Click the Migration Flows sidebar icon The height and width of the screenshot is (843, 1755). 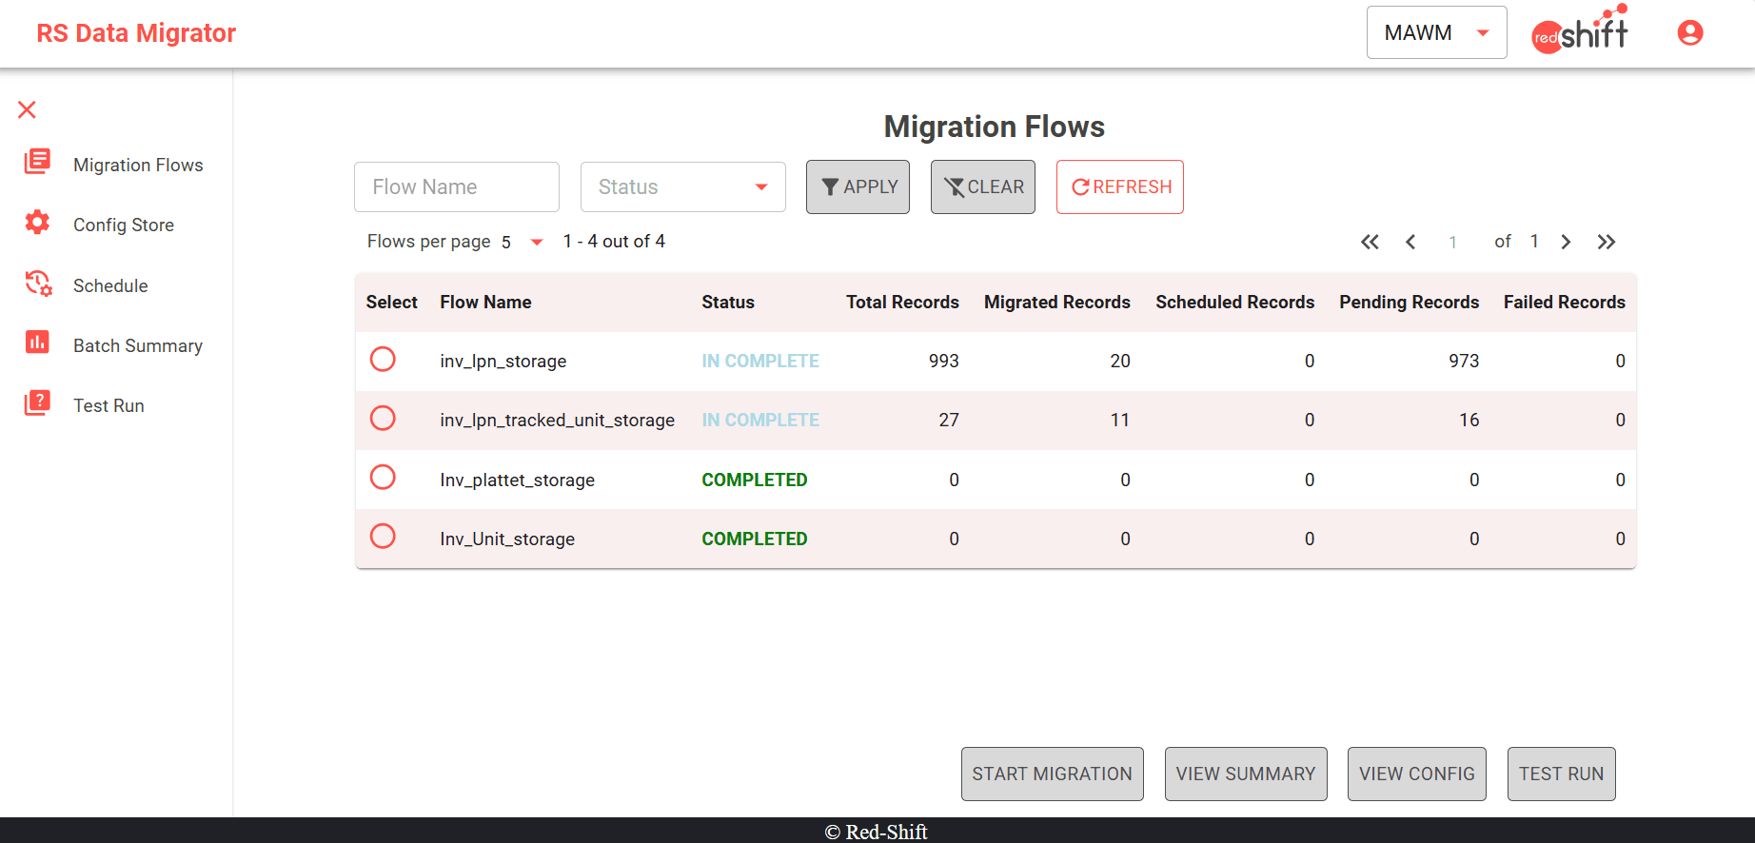pos(37,163)
